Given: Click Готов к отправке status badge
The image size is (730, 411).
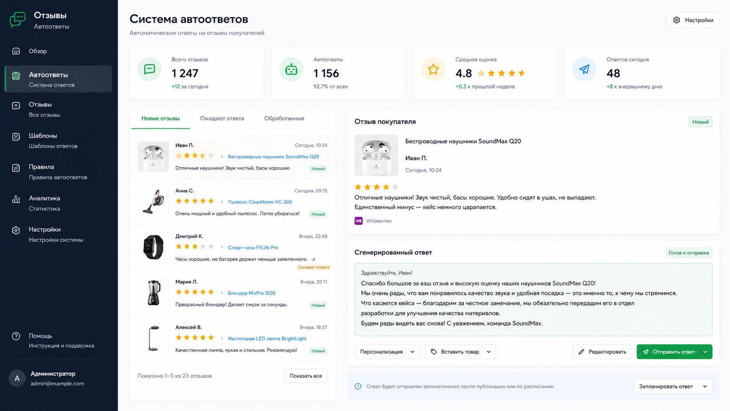Looking at the screenshot, I should (689, 252).
